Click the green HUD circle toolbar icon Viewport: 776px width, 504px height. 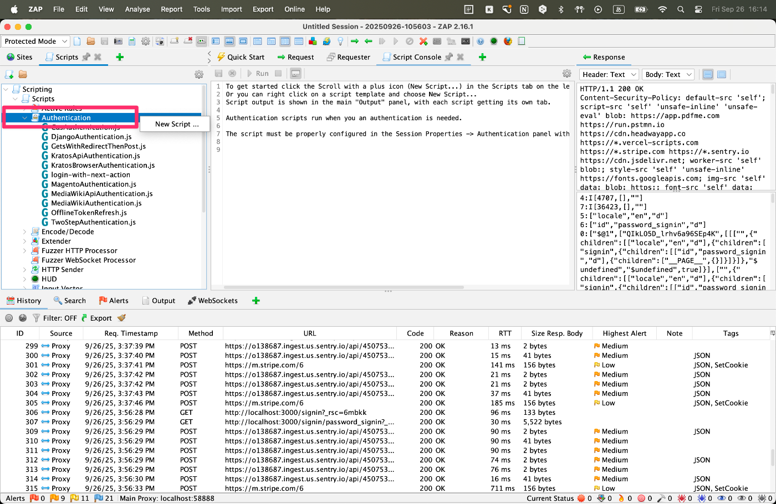[494, 42]
